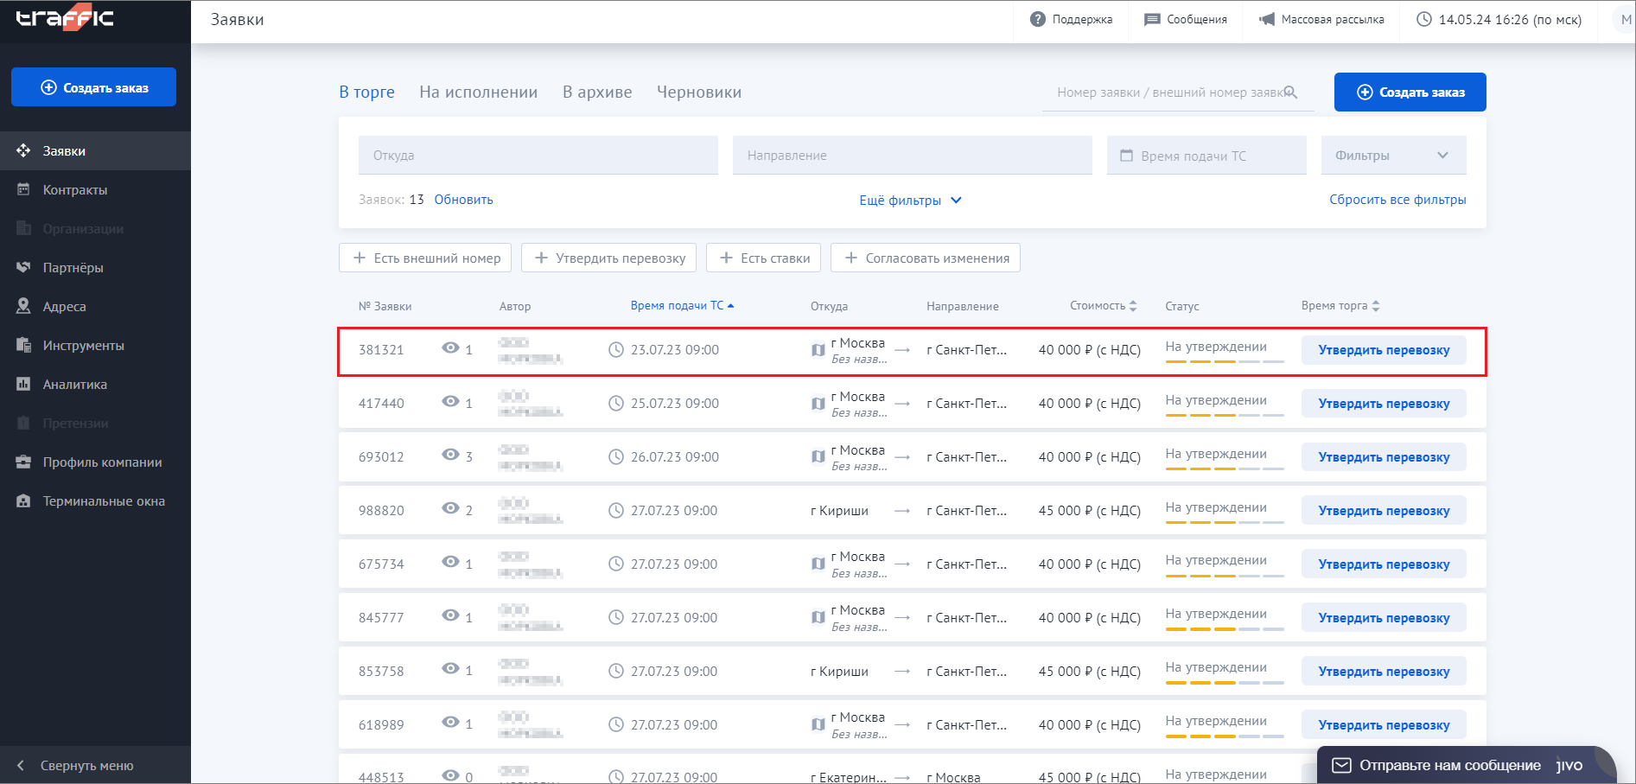Collapse menu via Свернуть меню

[95, 765]
